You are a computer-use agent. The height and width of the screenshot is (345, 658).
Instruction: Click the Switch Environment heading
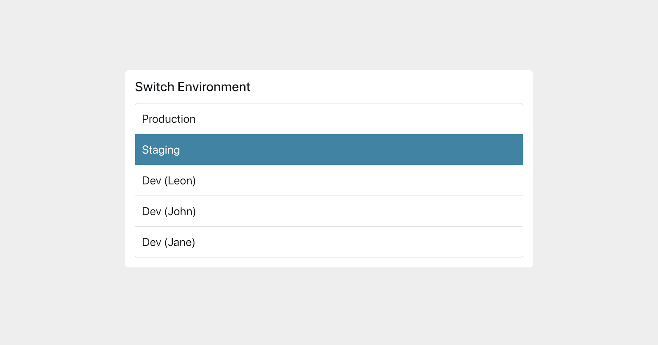[192, 87]
